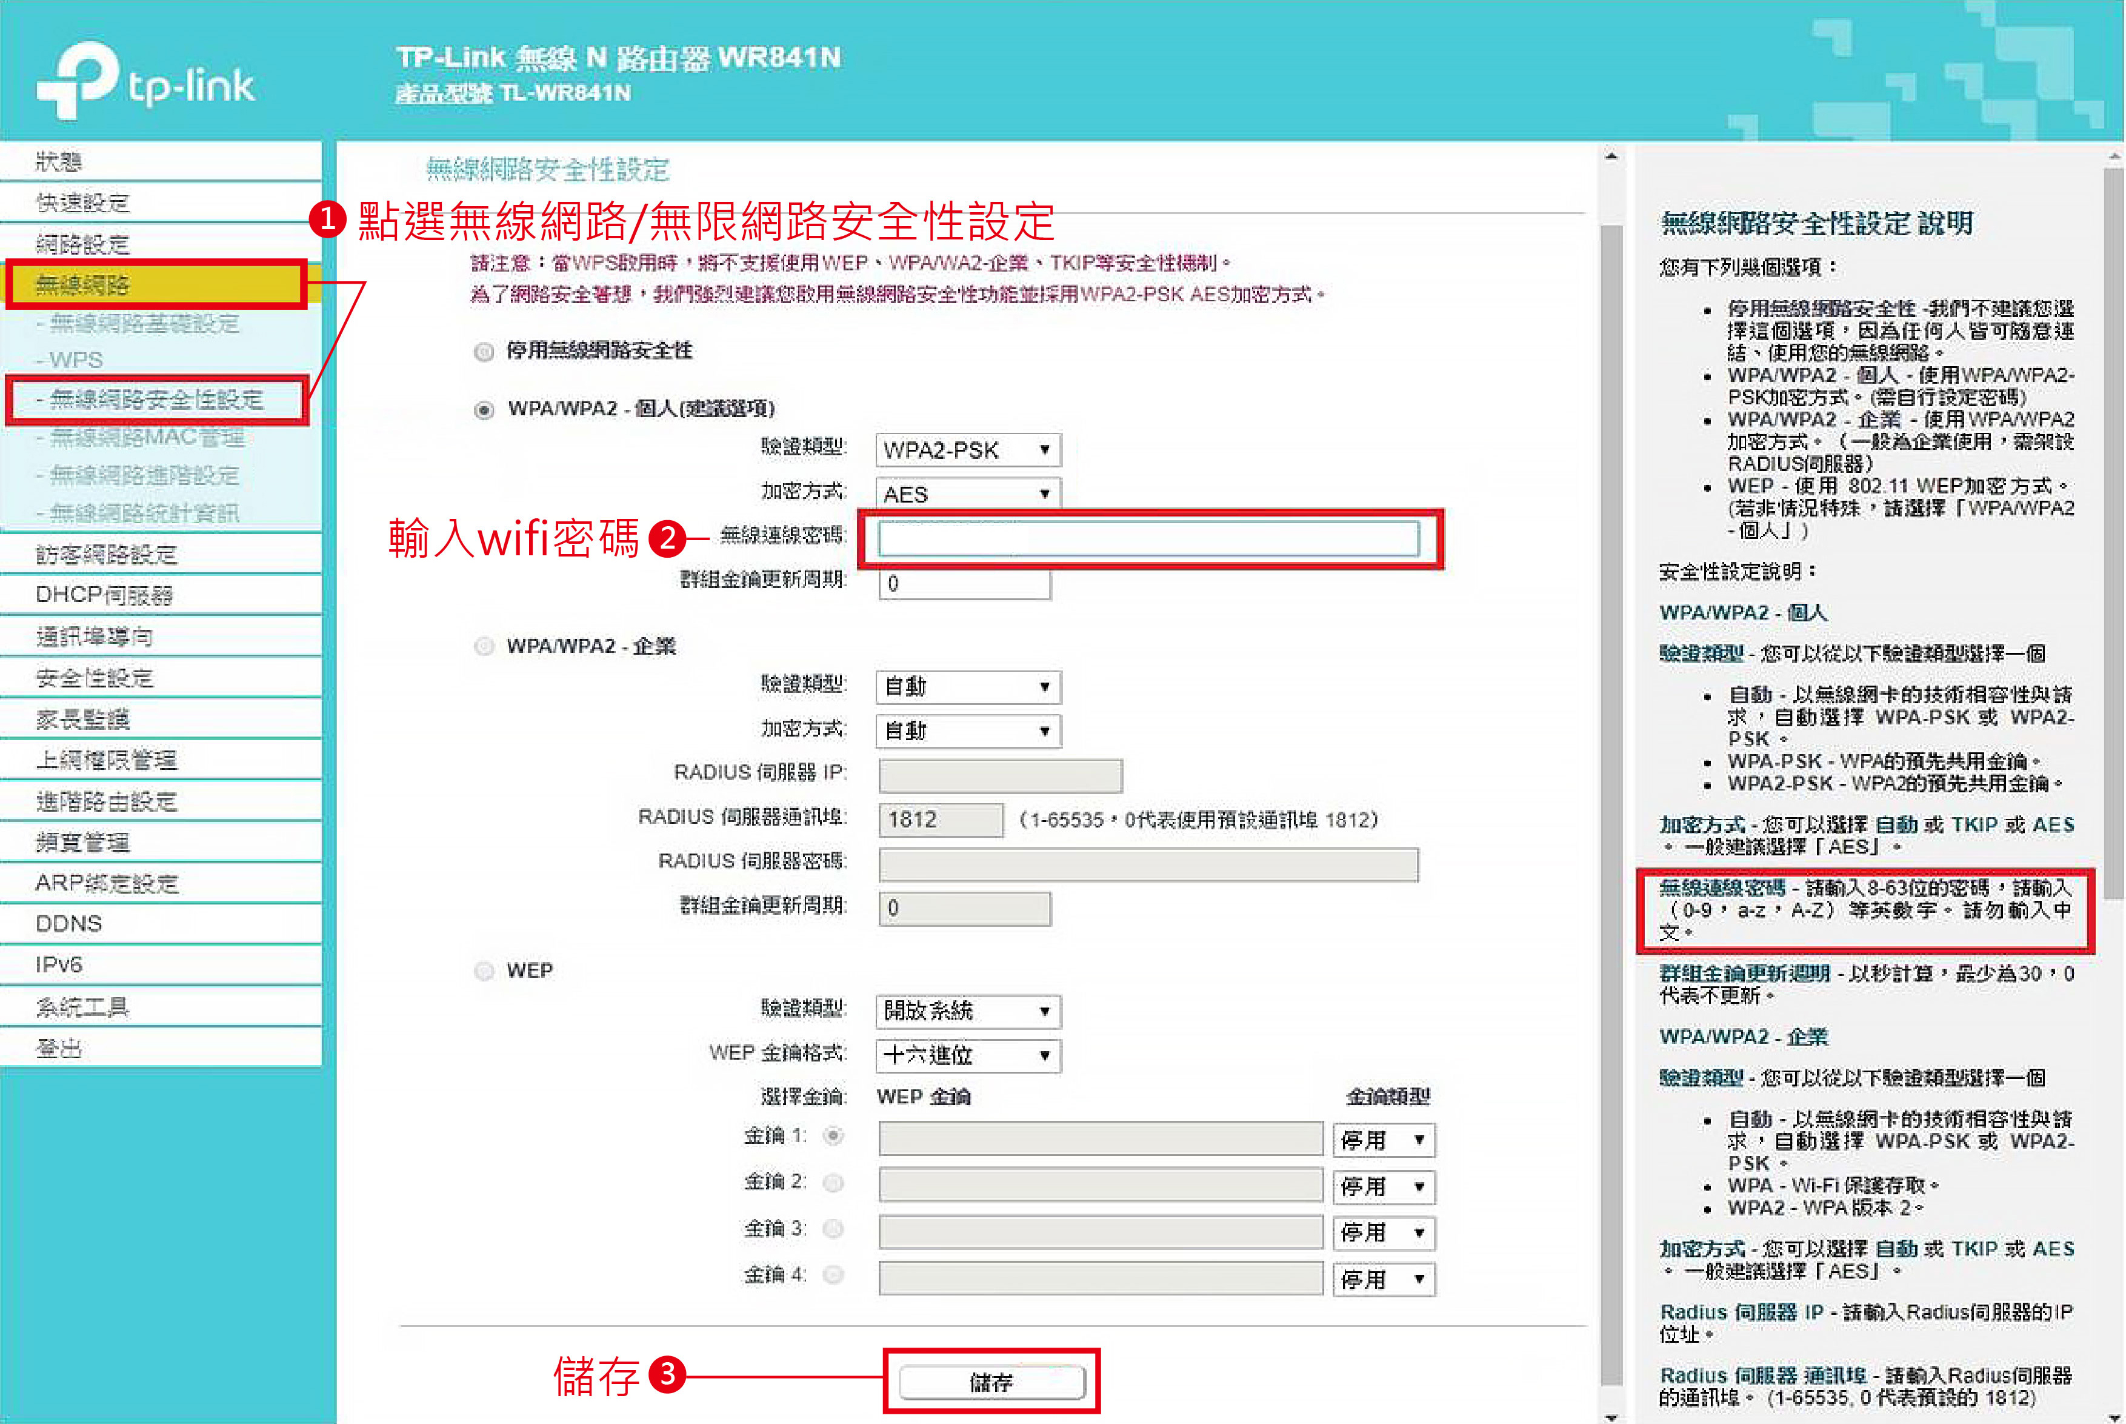Click the 儲存 save button

(x=991, y=1382)
